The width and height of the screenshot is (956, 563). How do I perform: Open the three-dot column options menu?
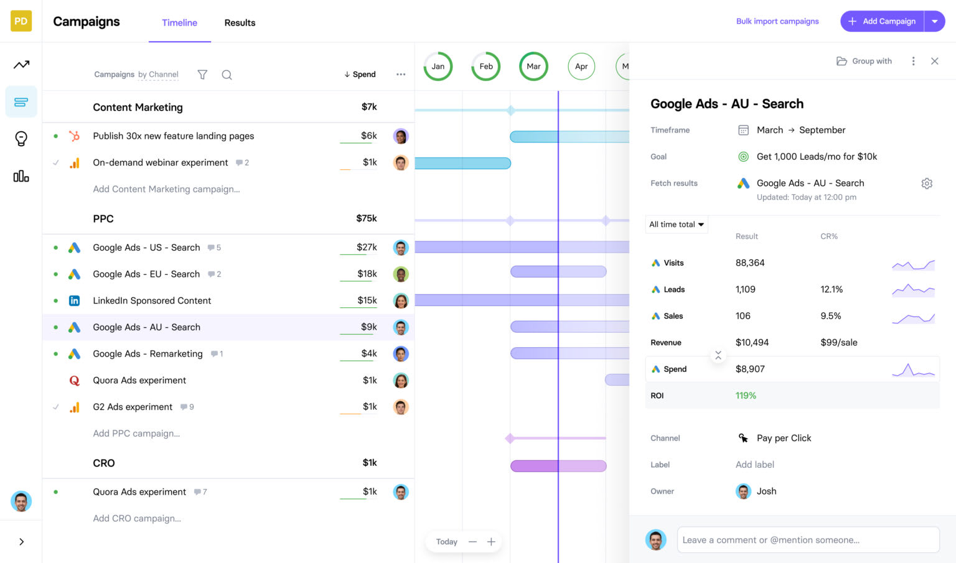click(x=401, y=75)
